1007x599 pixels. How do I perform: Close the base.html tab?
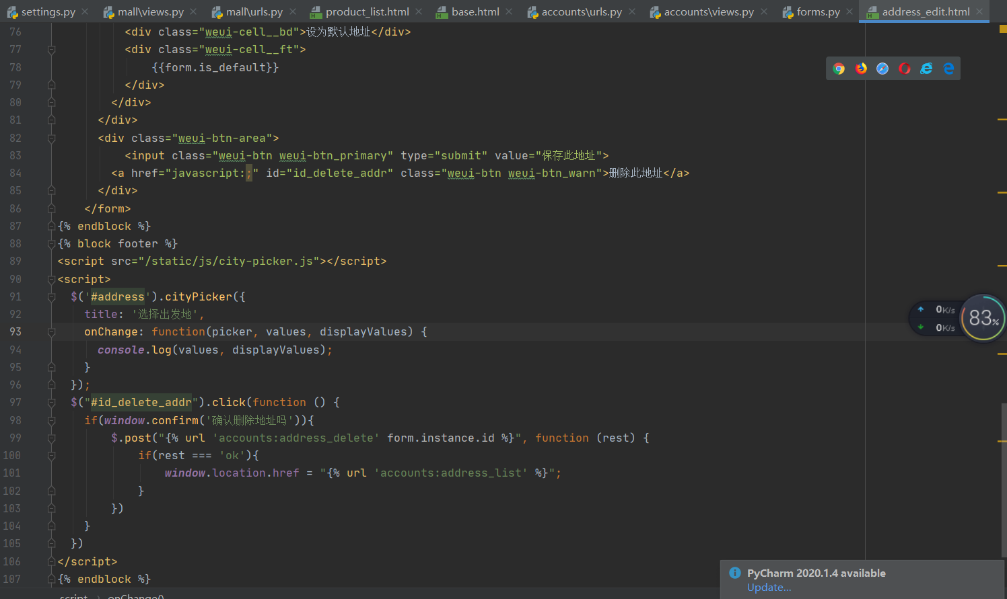(x=509, y=11)
